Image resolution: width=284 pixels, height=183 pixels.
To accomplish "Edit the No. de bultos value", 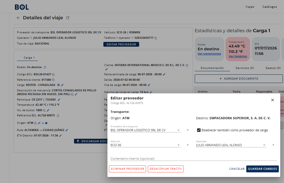I will [x=48, y=110].
